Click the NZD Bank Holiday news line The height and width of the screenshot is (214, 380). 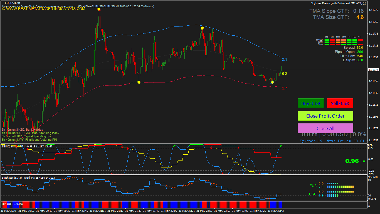tap(23, 130)
